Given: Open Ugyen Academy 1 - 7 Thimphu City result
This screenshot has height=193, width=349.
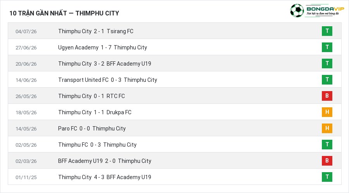Looking at the screenshot, I should point(102,47).
